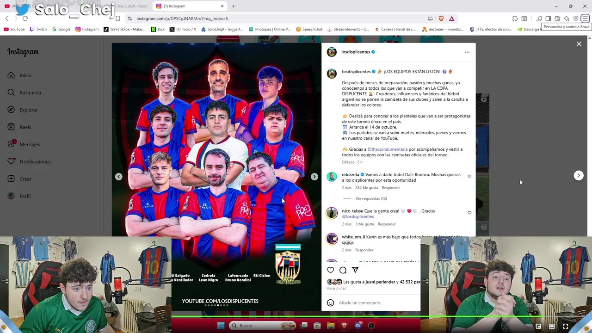Open StreamElements bookmark

[x=348, y=29]
